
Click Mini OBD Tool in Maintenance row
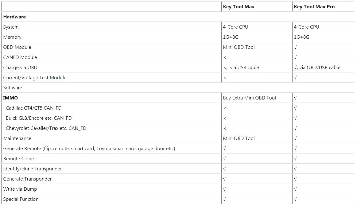239,138
